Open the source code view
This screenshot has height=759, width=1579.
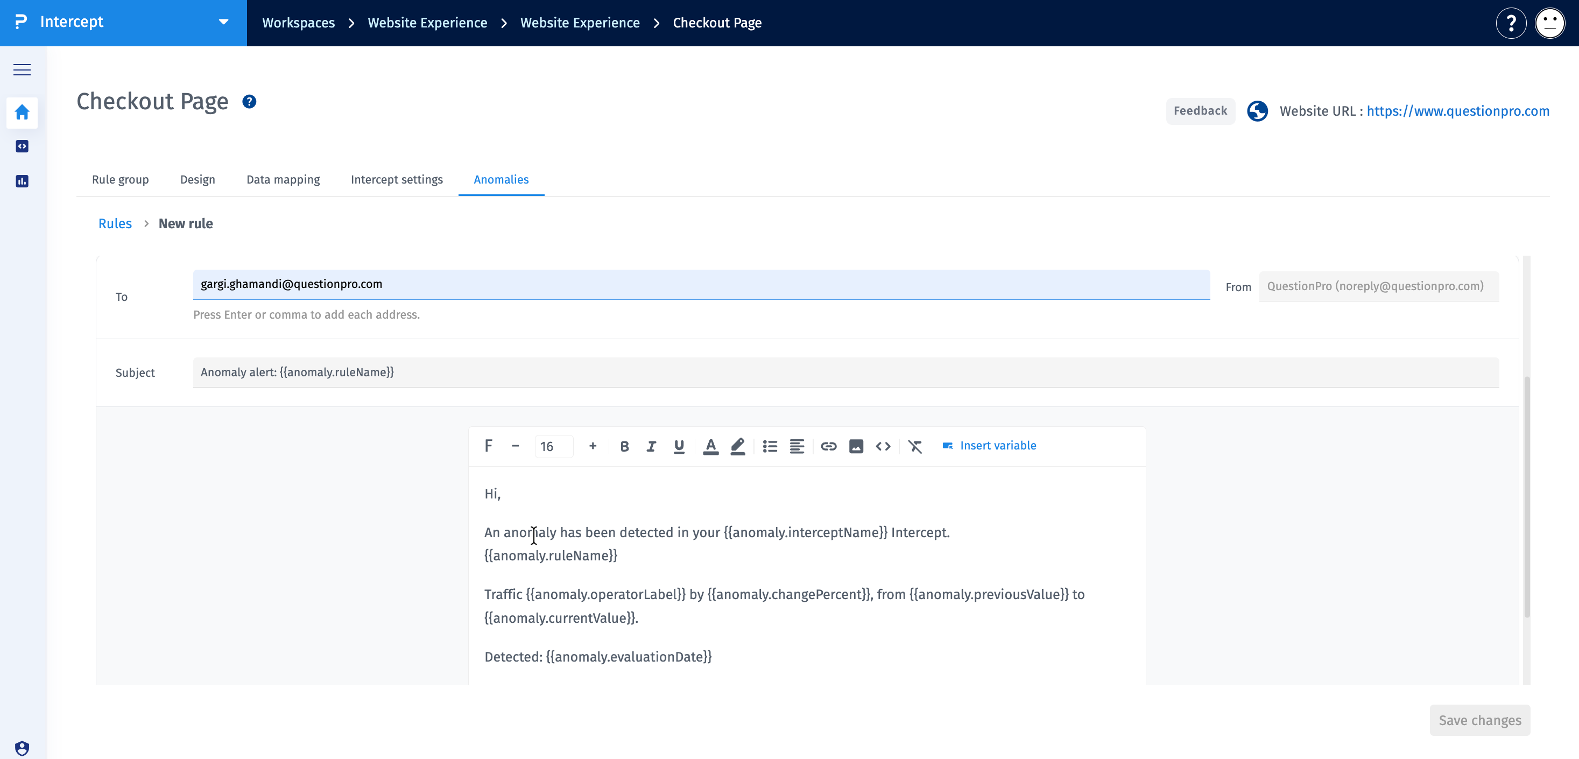(x=883, y=446)
